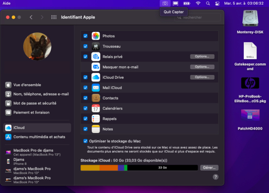Toggle the Mail iCloud checkbox
This screenshot has height=193, width=269.
[85, 87]
